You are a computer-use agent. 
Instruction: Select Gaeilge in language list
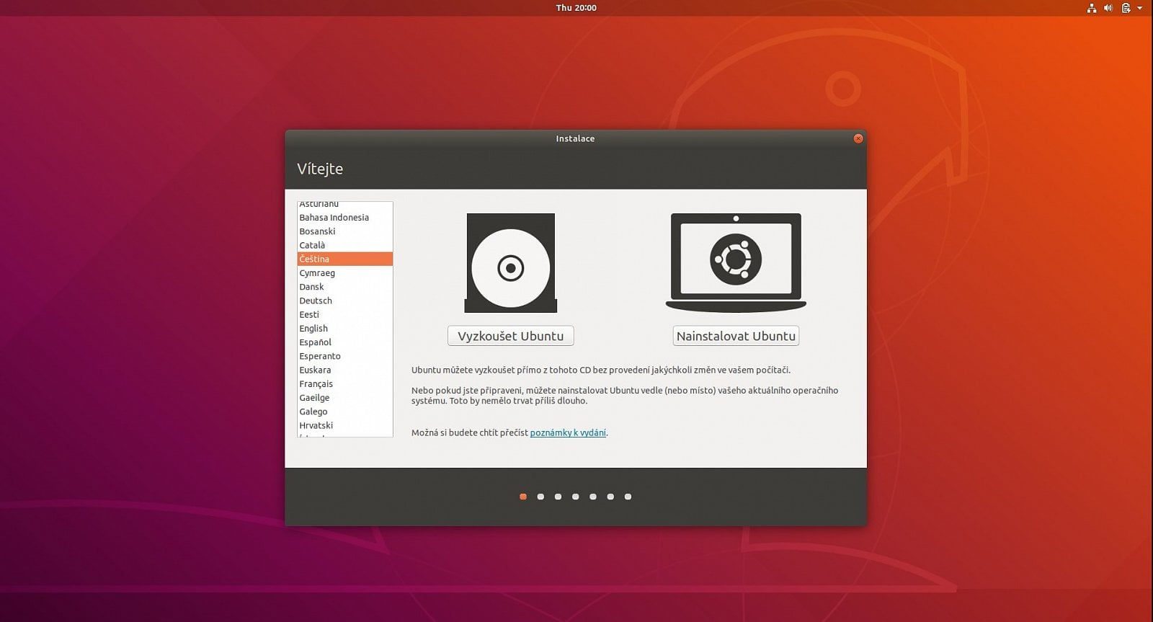[345, 398]
